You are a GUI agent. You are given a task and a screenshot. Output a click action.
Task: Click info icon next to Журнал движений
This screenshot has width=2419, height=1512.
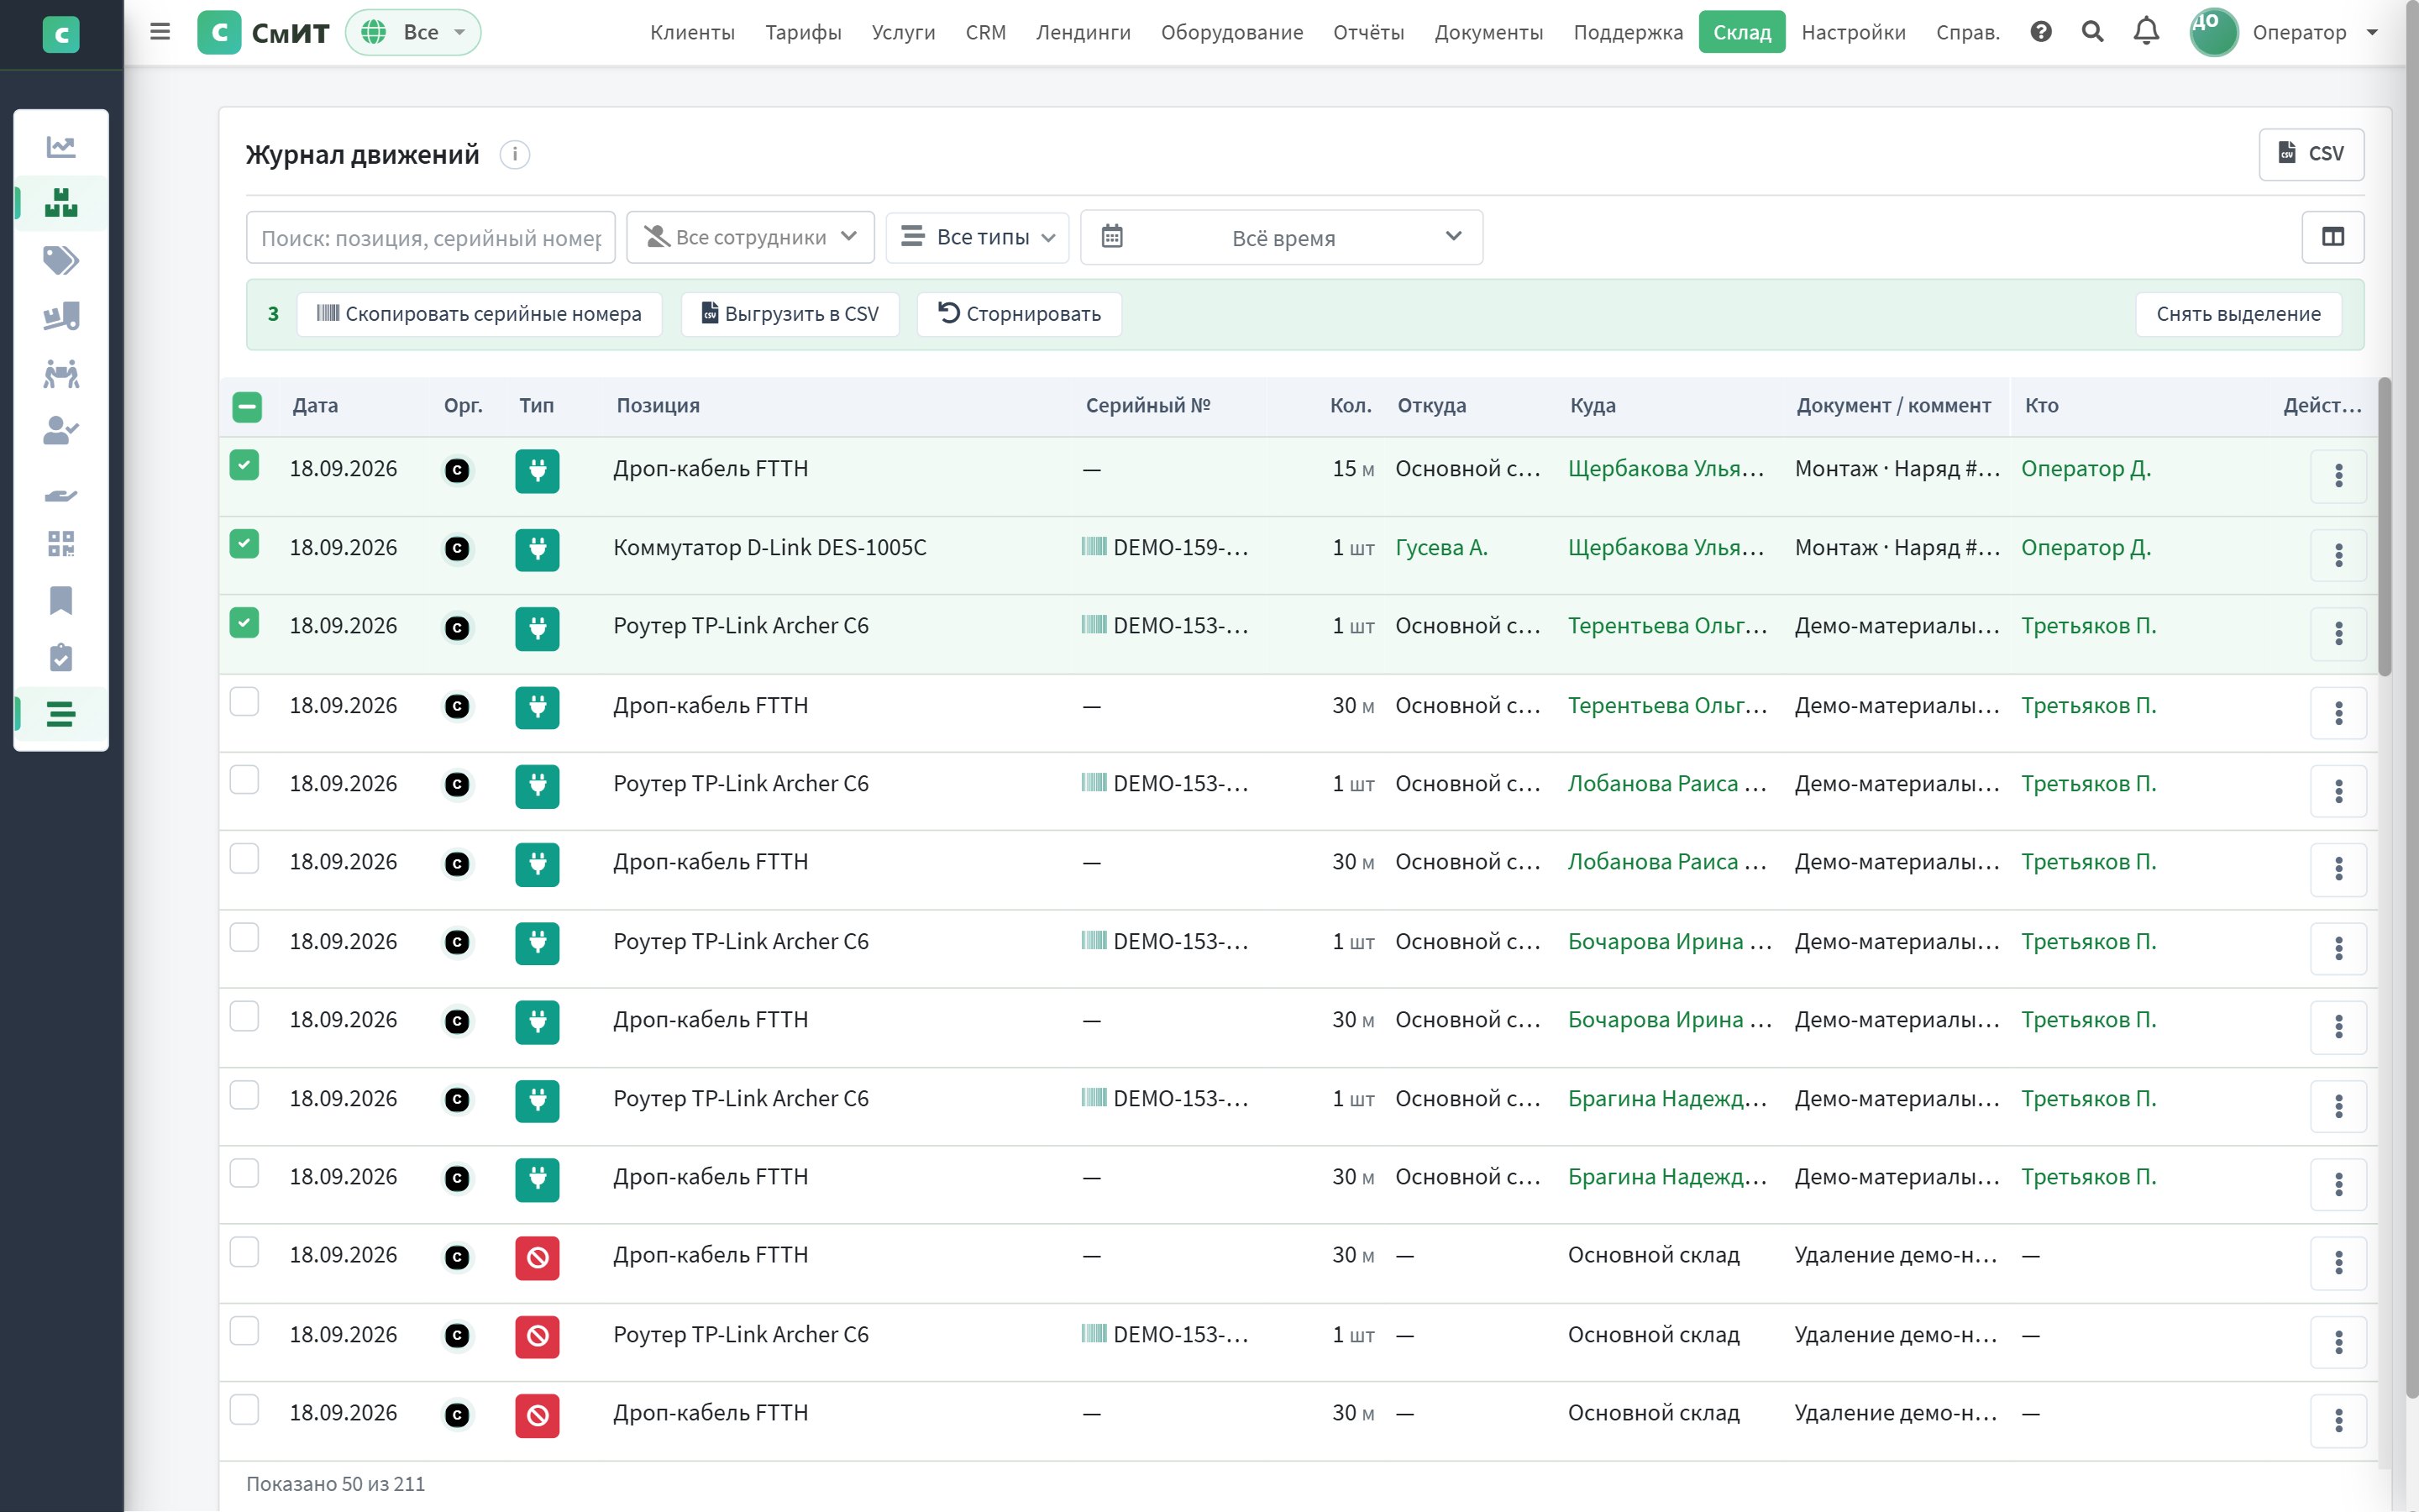click(x=515, y=155)
